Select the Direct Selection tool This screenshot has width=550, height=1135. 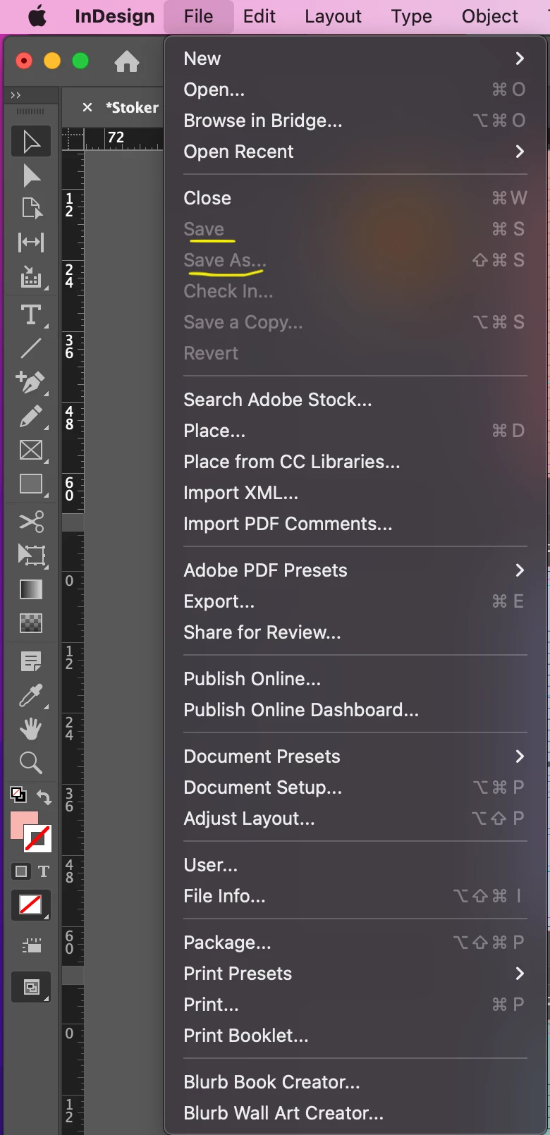coord(31,176)
